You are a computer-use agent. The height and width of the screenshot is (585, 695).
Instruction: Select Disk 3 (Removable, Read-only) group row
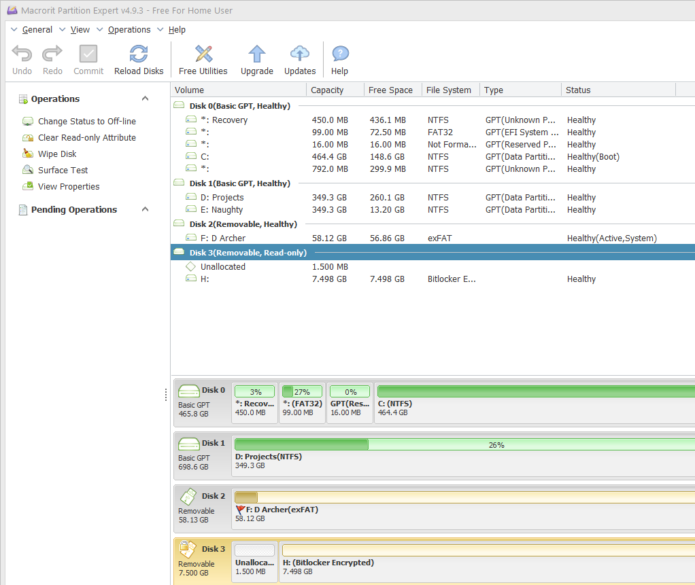[433, 253]
